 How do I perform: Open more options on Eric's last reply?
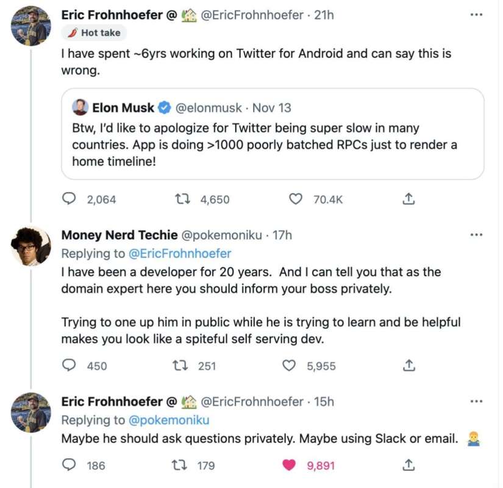[x=476, y=401]
